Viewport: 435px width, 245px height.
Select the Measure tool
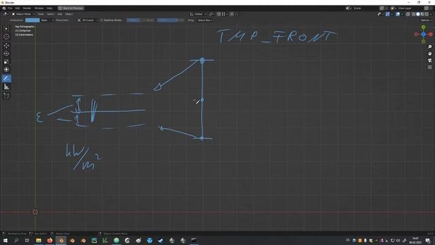point(6,87)
